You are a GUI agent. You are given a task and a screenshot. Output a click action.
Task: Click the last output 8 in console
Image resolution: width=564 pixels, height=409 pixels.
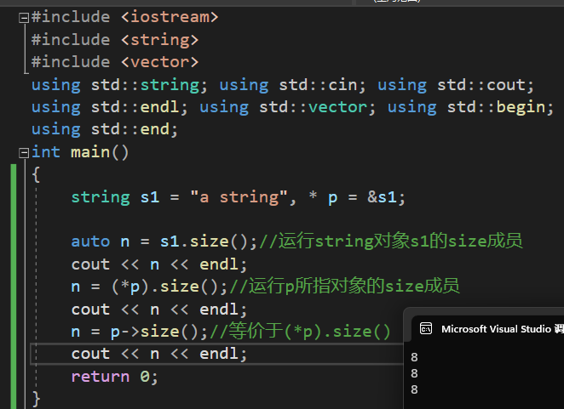tap(414, 389)
